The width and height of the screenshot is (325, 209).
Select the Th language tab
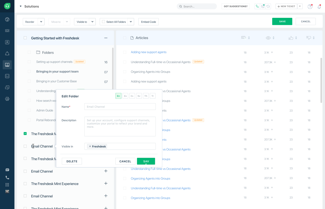click(146, 96)
